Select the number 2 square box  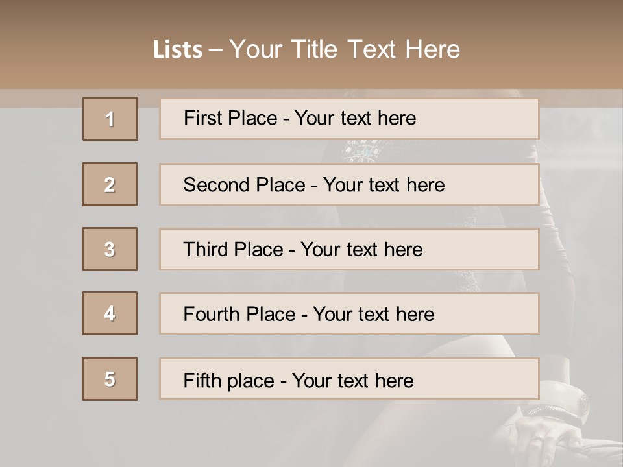point(110,184)
